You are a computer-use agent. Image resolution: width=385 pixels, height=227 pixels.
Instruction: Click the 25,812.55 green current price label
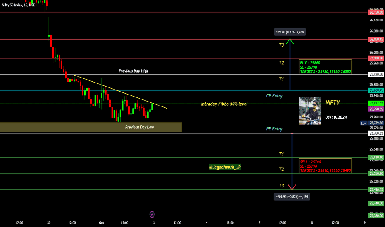(x=375, y=103)
